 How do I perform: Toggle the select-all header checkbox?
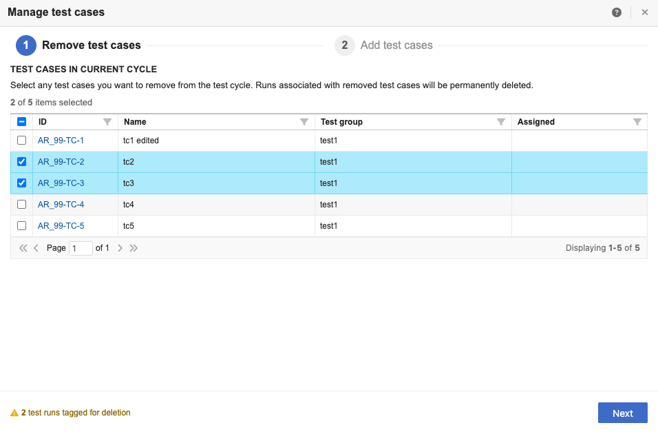click(21, 122)
